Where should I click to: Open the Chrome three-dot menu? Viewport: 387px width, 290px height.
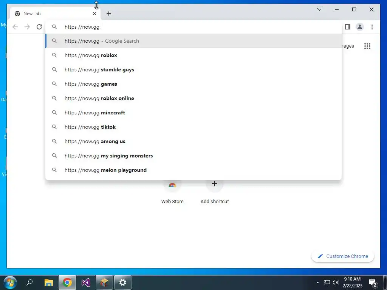click(x=372, y=27)
